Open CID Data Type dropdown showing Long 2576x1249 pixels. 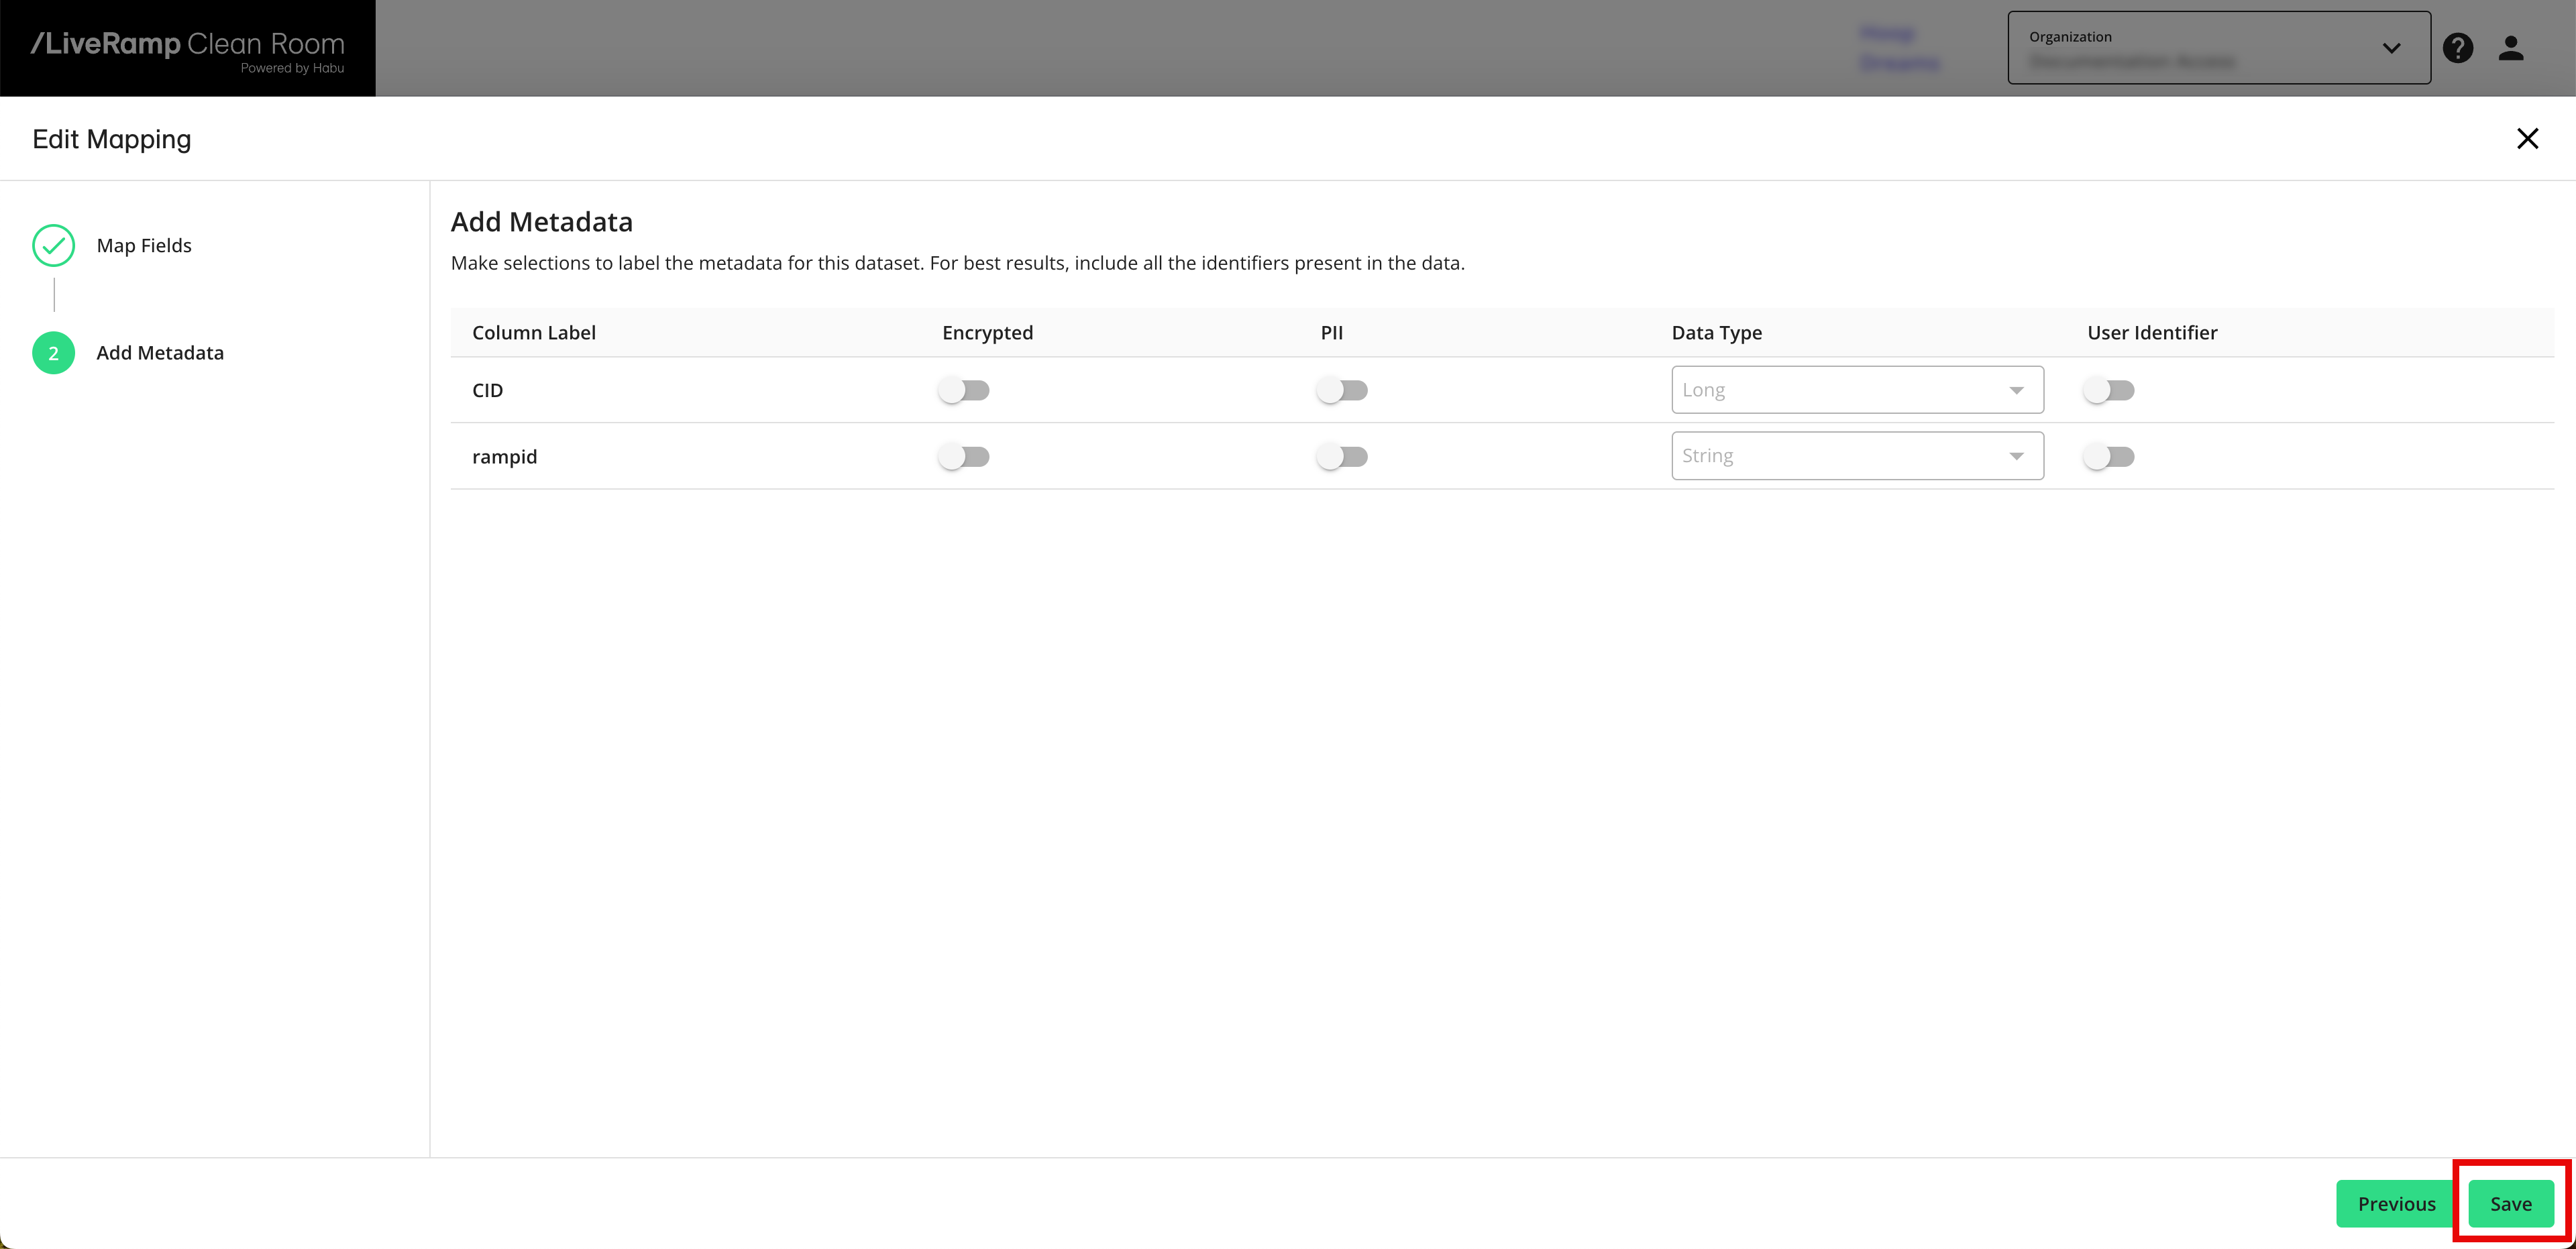1856,390
